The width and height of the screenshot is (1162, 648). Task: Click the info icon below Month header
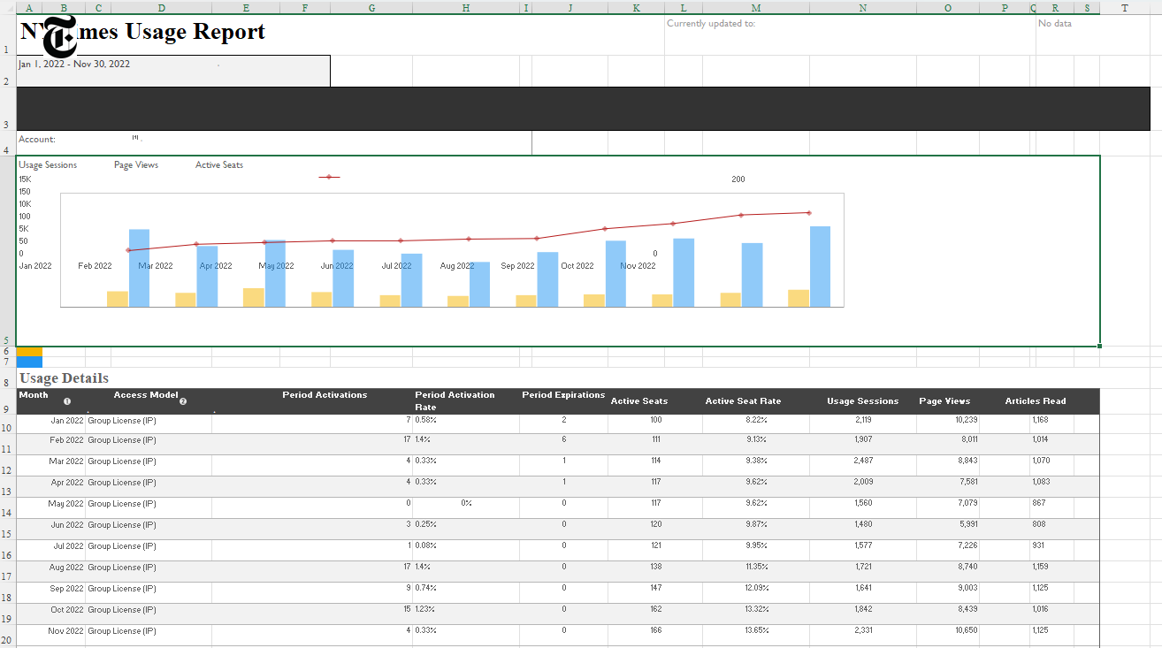tap(67, 401)
